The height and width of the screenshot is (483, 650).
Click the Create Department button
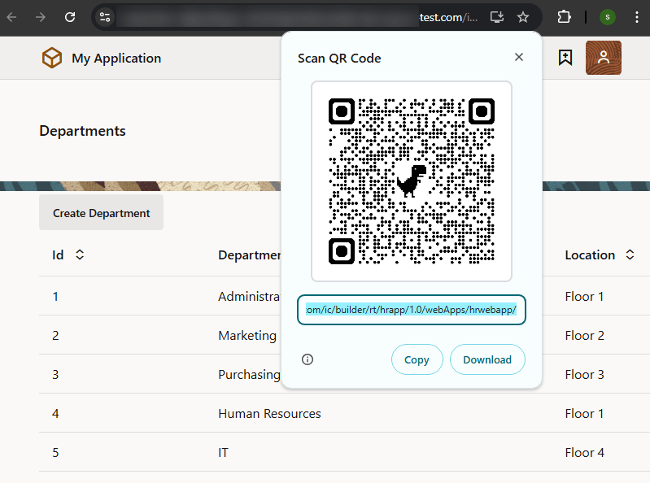pos(101,212)
